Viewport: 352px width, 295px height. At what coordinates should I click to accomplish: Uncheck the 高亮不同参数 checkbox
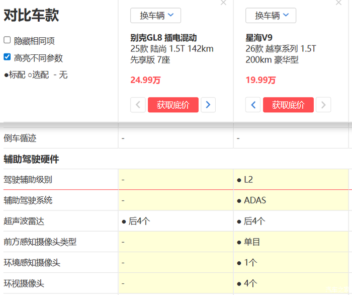coord(7,57)
